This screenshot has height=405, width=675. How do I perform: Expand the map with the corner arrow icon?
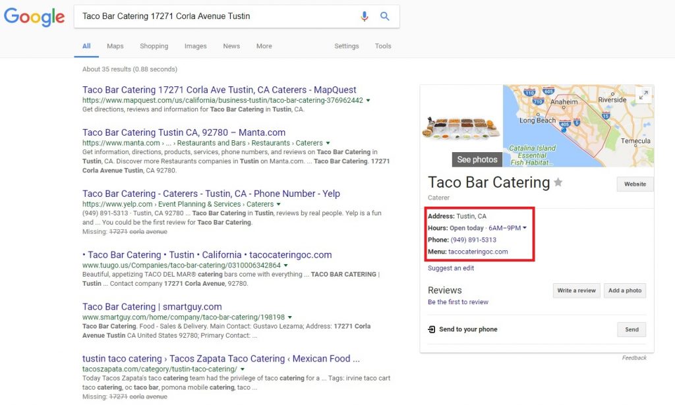pyautogui.click(x=643, y=95)
